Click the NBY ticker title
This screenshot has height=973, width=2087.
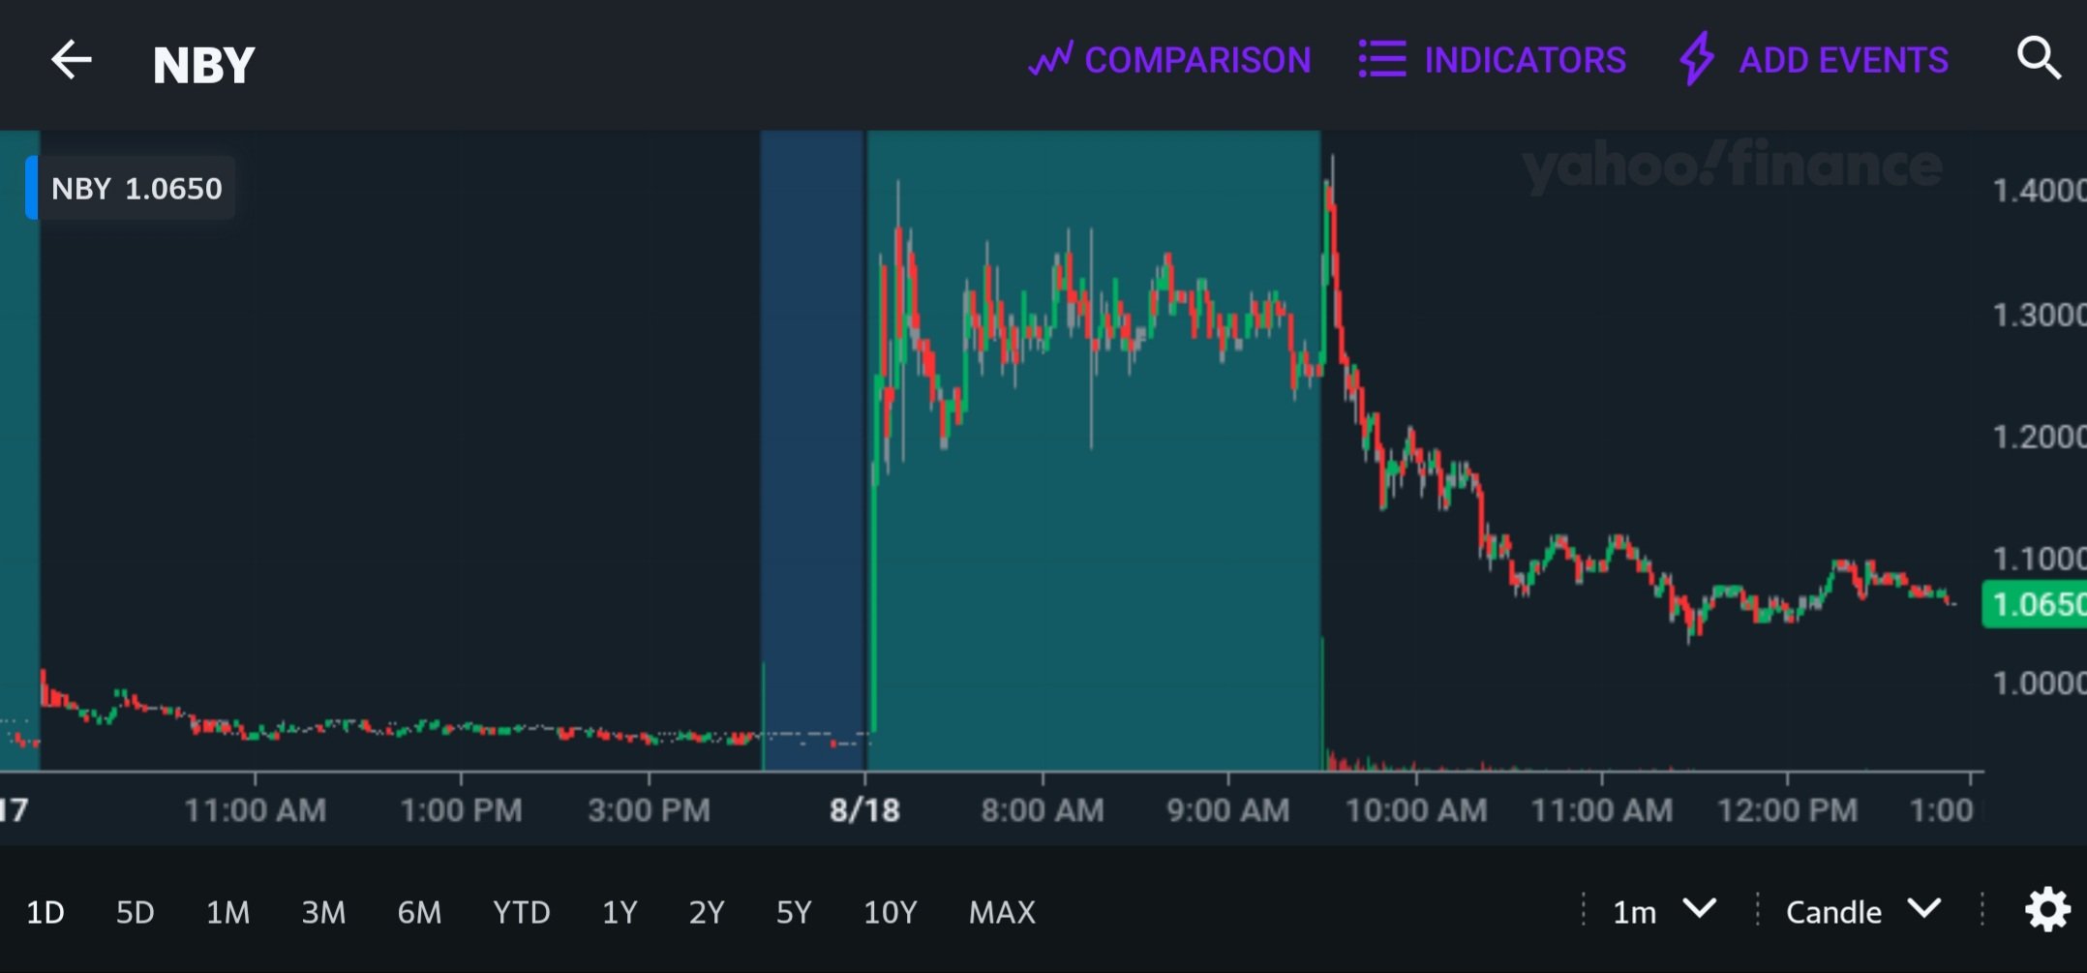204,65
